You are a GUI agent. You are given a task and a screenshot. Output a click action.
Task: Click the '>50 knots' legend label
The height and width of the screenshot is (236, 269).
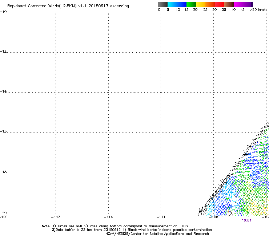click(x=258, y=10)
